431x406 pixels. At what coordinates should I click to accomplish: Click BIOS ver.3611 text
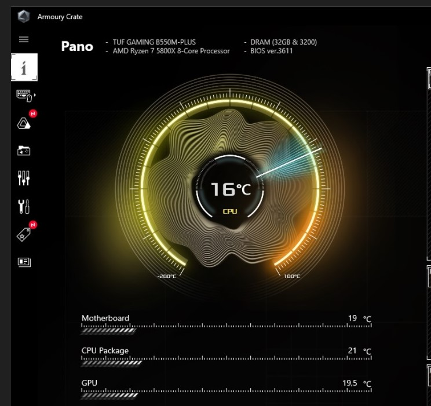pyautogui.click(x=271, y=51)
